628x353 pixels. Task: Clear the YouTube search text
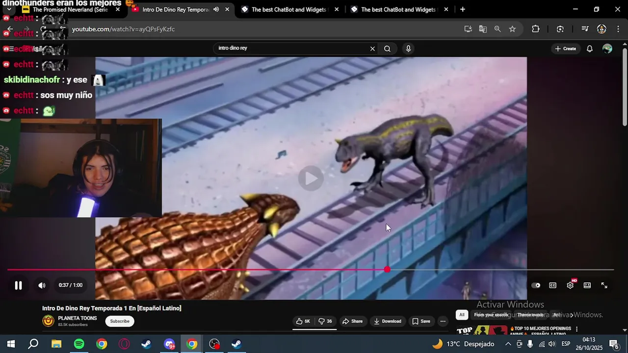click(x=372, y=49)
